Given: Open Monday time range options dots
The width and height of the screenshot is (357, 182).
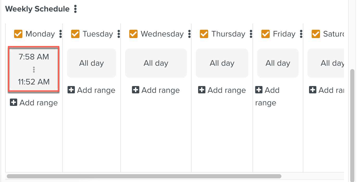Looking at the screenshot, I should [x=34, y=70].
